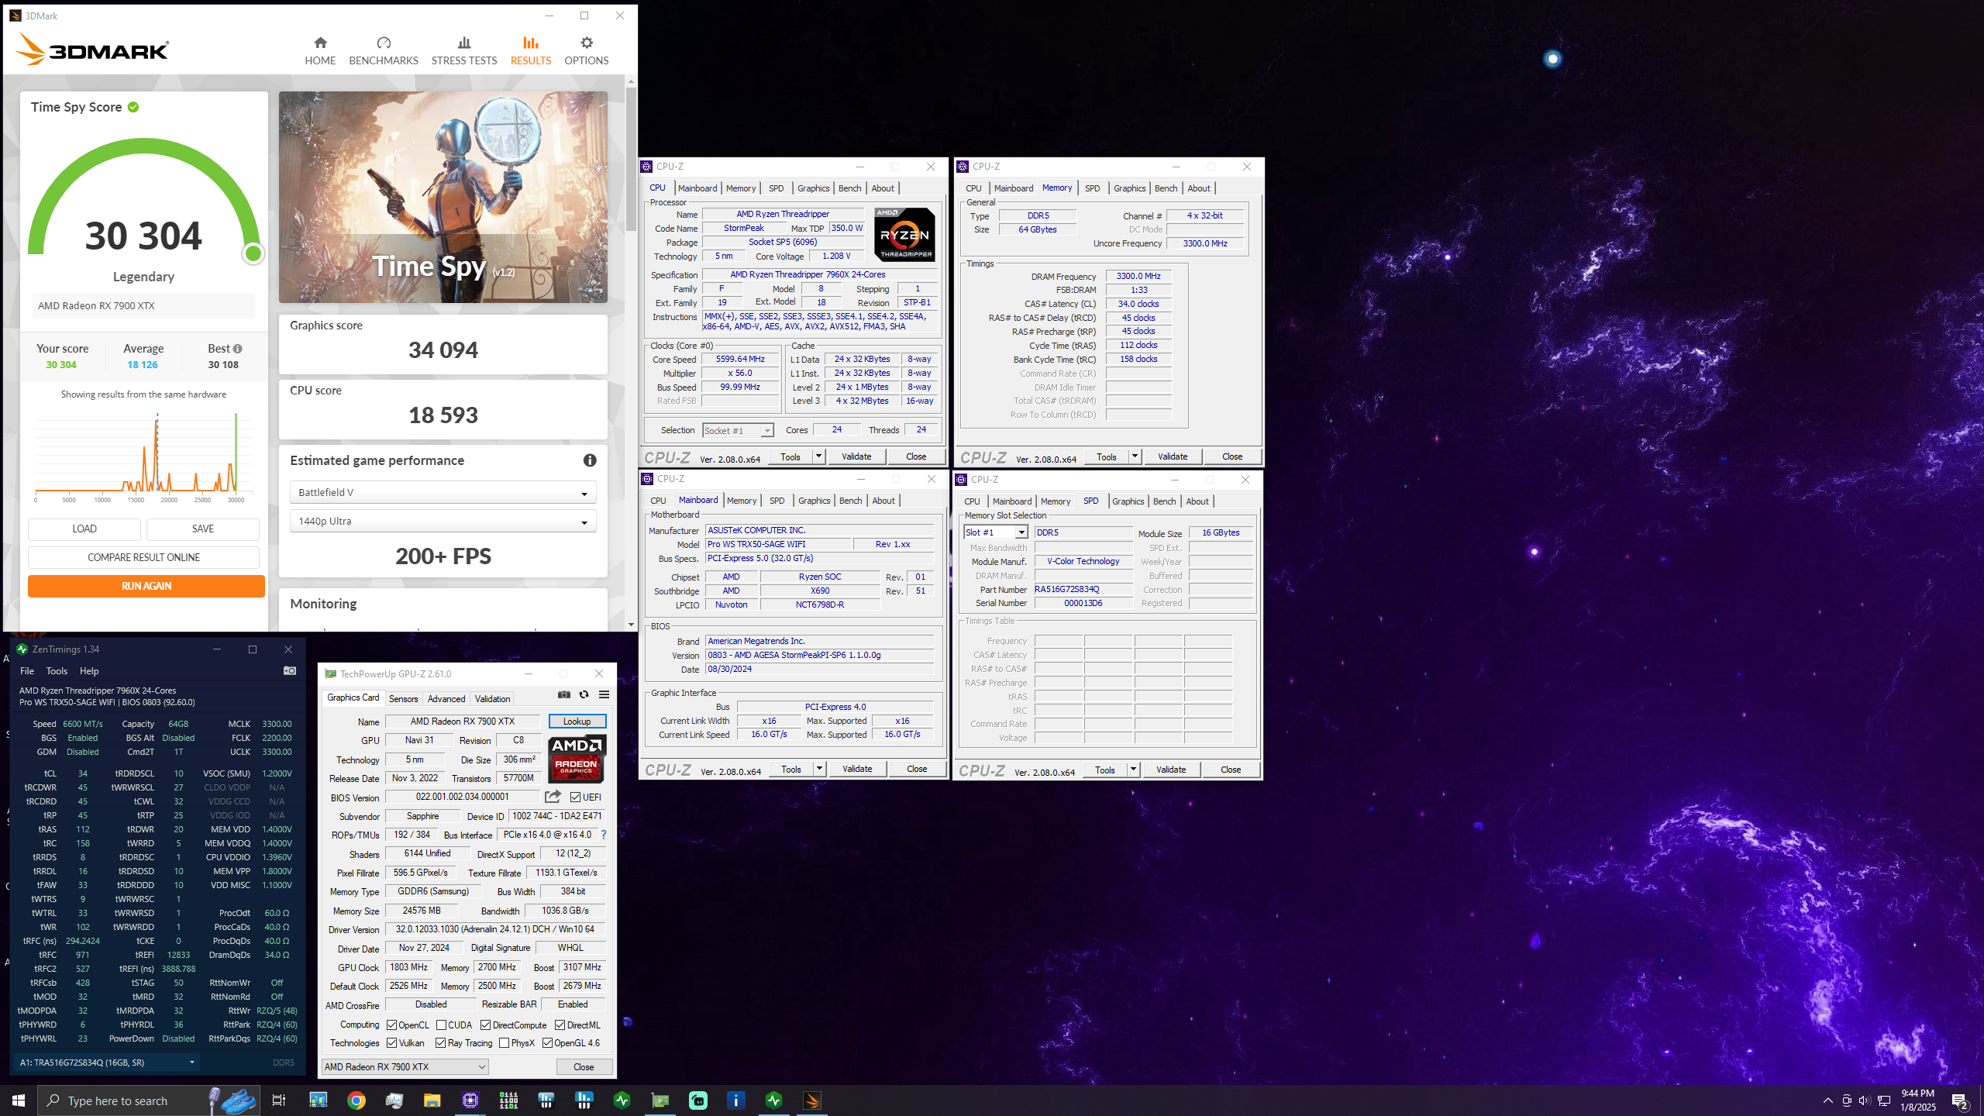Toggle Ray Tracing checkbox in GPU-Z
Screen dimensions: 1984x1116
(x=441, y=1042)
